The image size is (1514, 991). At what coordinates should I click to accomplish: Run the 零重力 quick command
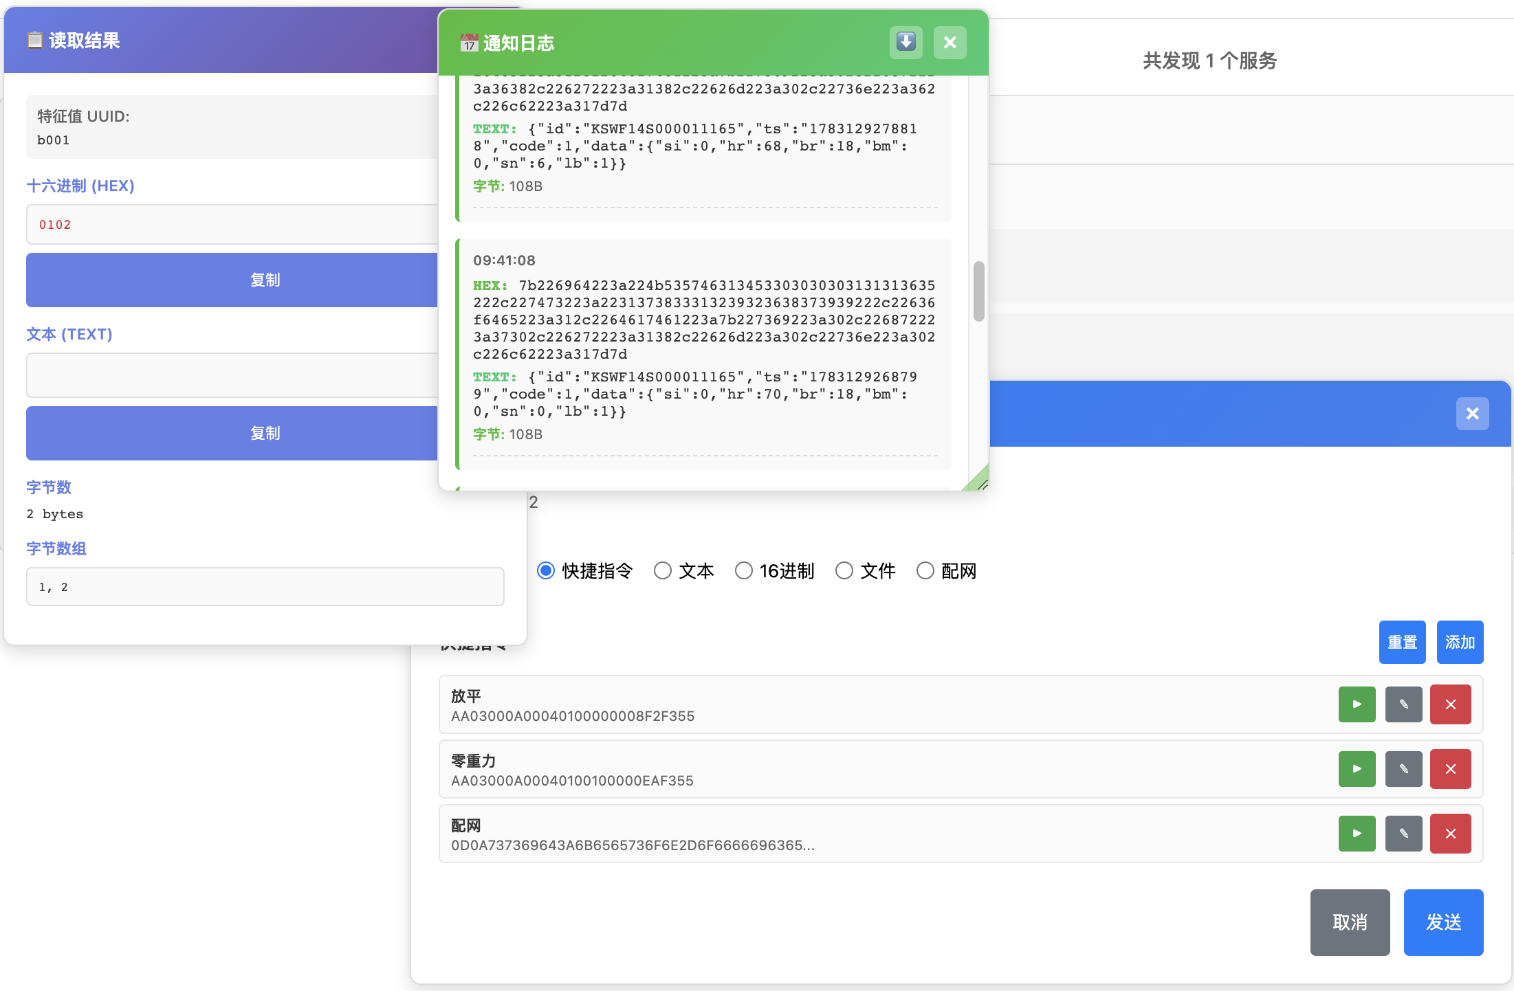(x=1357, y=769)
